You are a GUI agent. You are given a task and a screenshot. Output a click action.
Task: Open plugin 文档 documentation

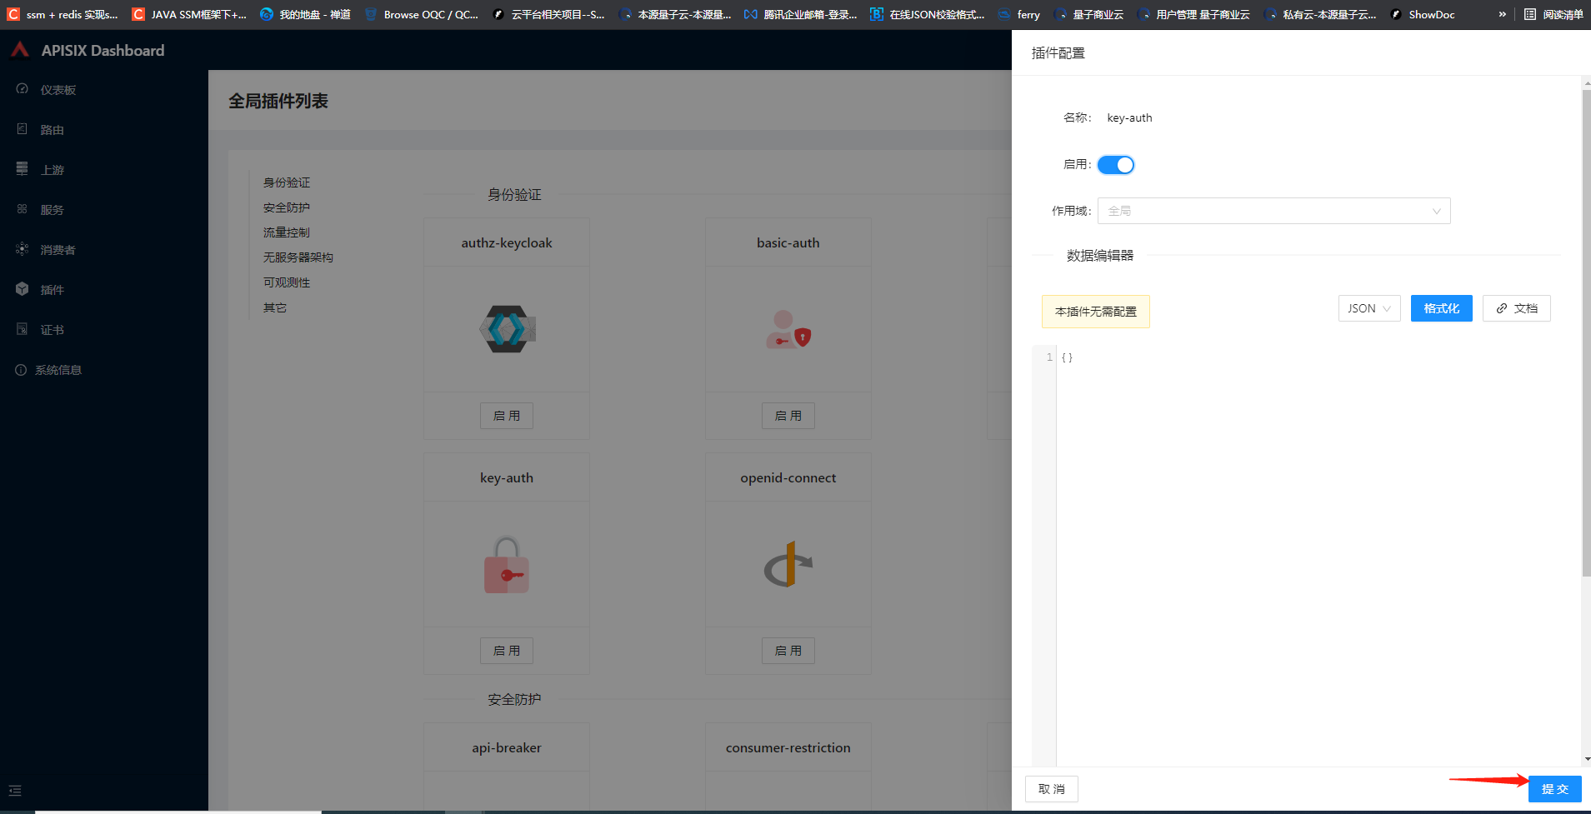point(1517,308)
